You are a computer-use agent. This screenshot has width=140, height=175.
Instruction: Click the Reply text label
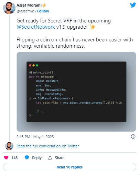[37, 158]
